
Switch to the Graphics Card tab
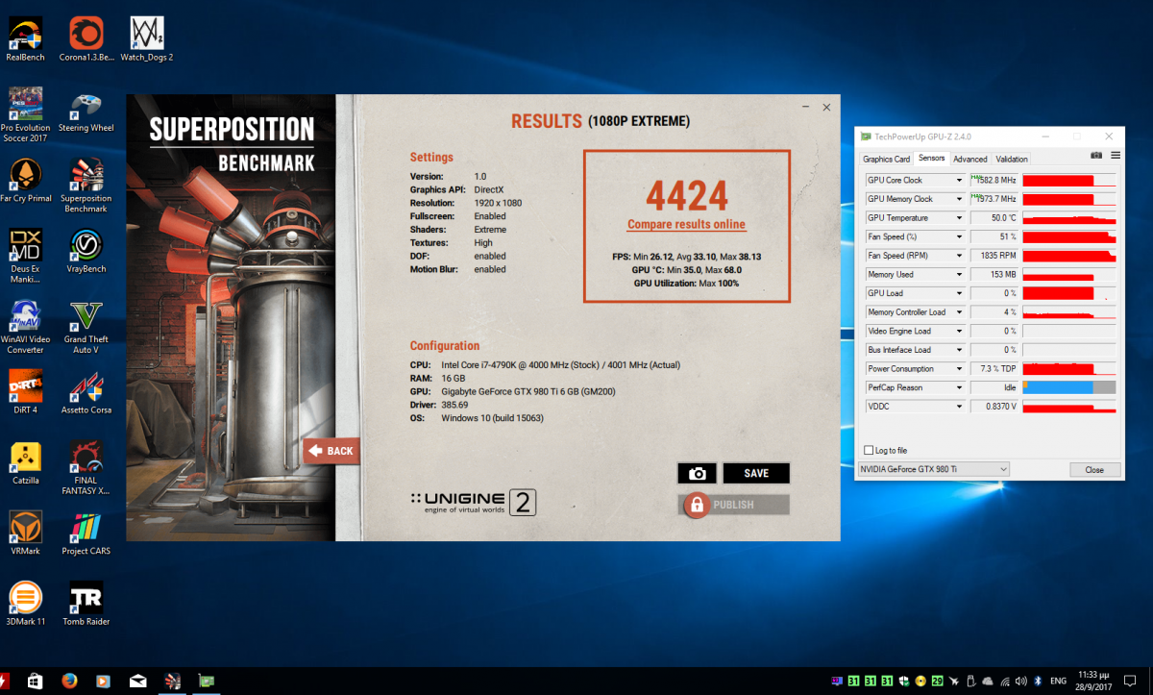[x=886, y=159]
